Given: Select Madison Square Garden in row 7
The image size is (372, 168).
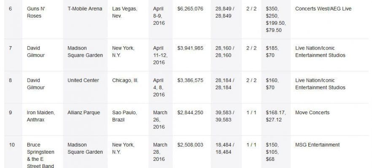Looking at the screenshot, I should [85, 52].
